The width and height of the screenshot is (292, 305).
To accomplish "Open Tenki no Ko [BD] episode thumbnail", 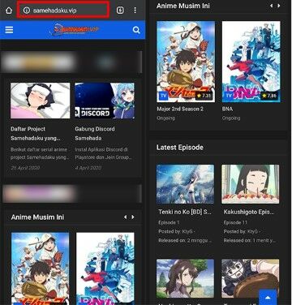I will (x=185, y=184).
